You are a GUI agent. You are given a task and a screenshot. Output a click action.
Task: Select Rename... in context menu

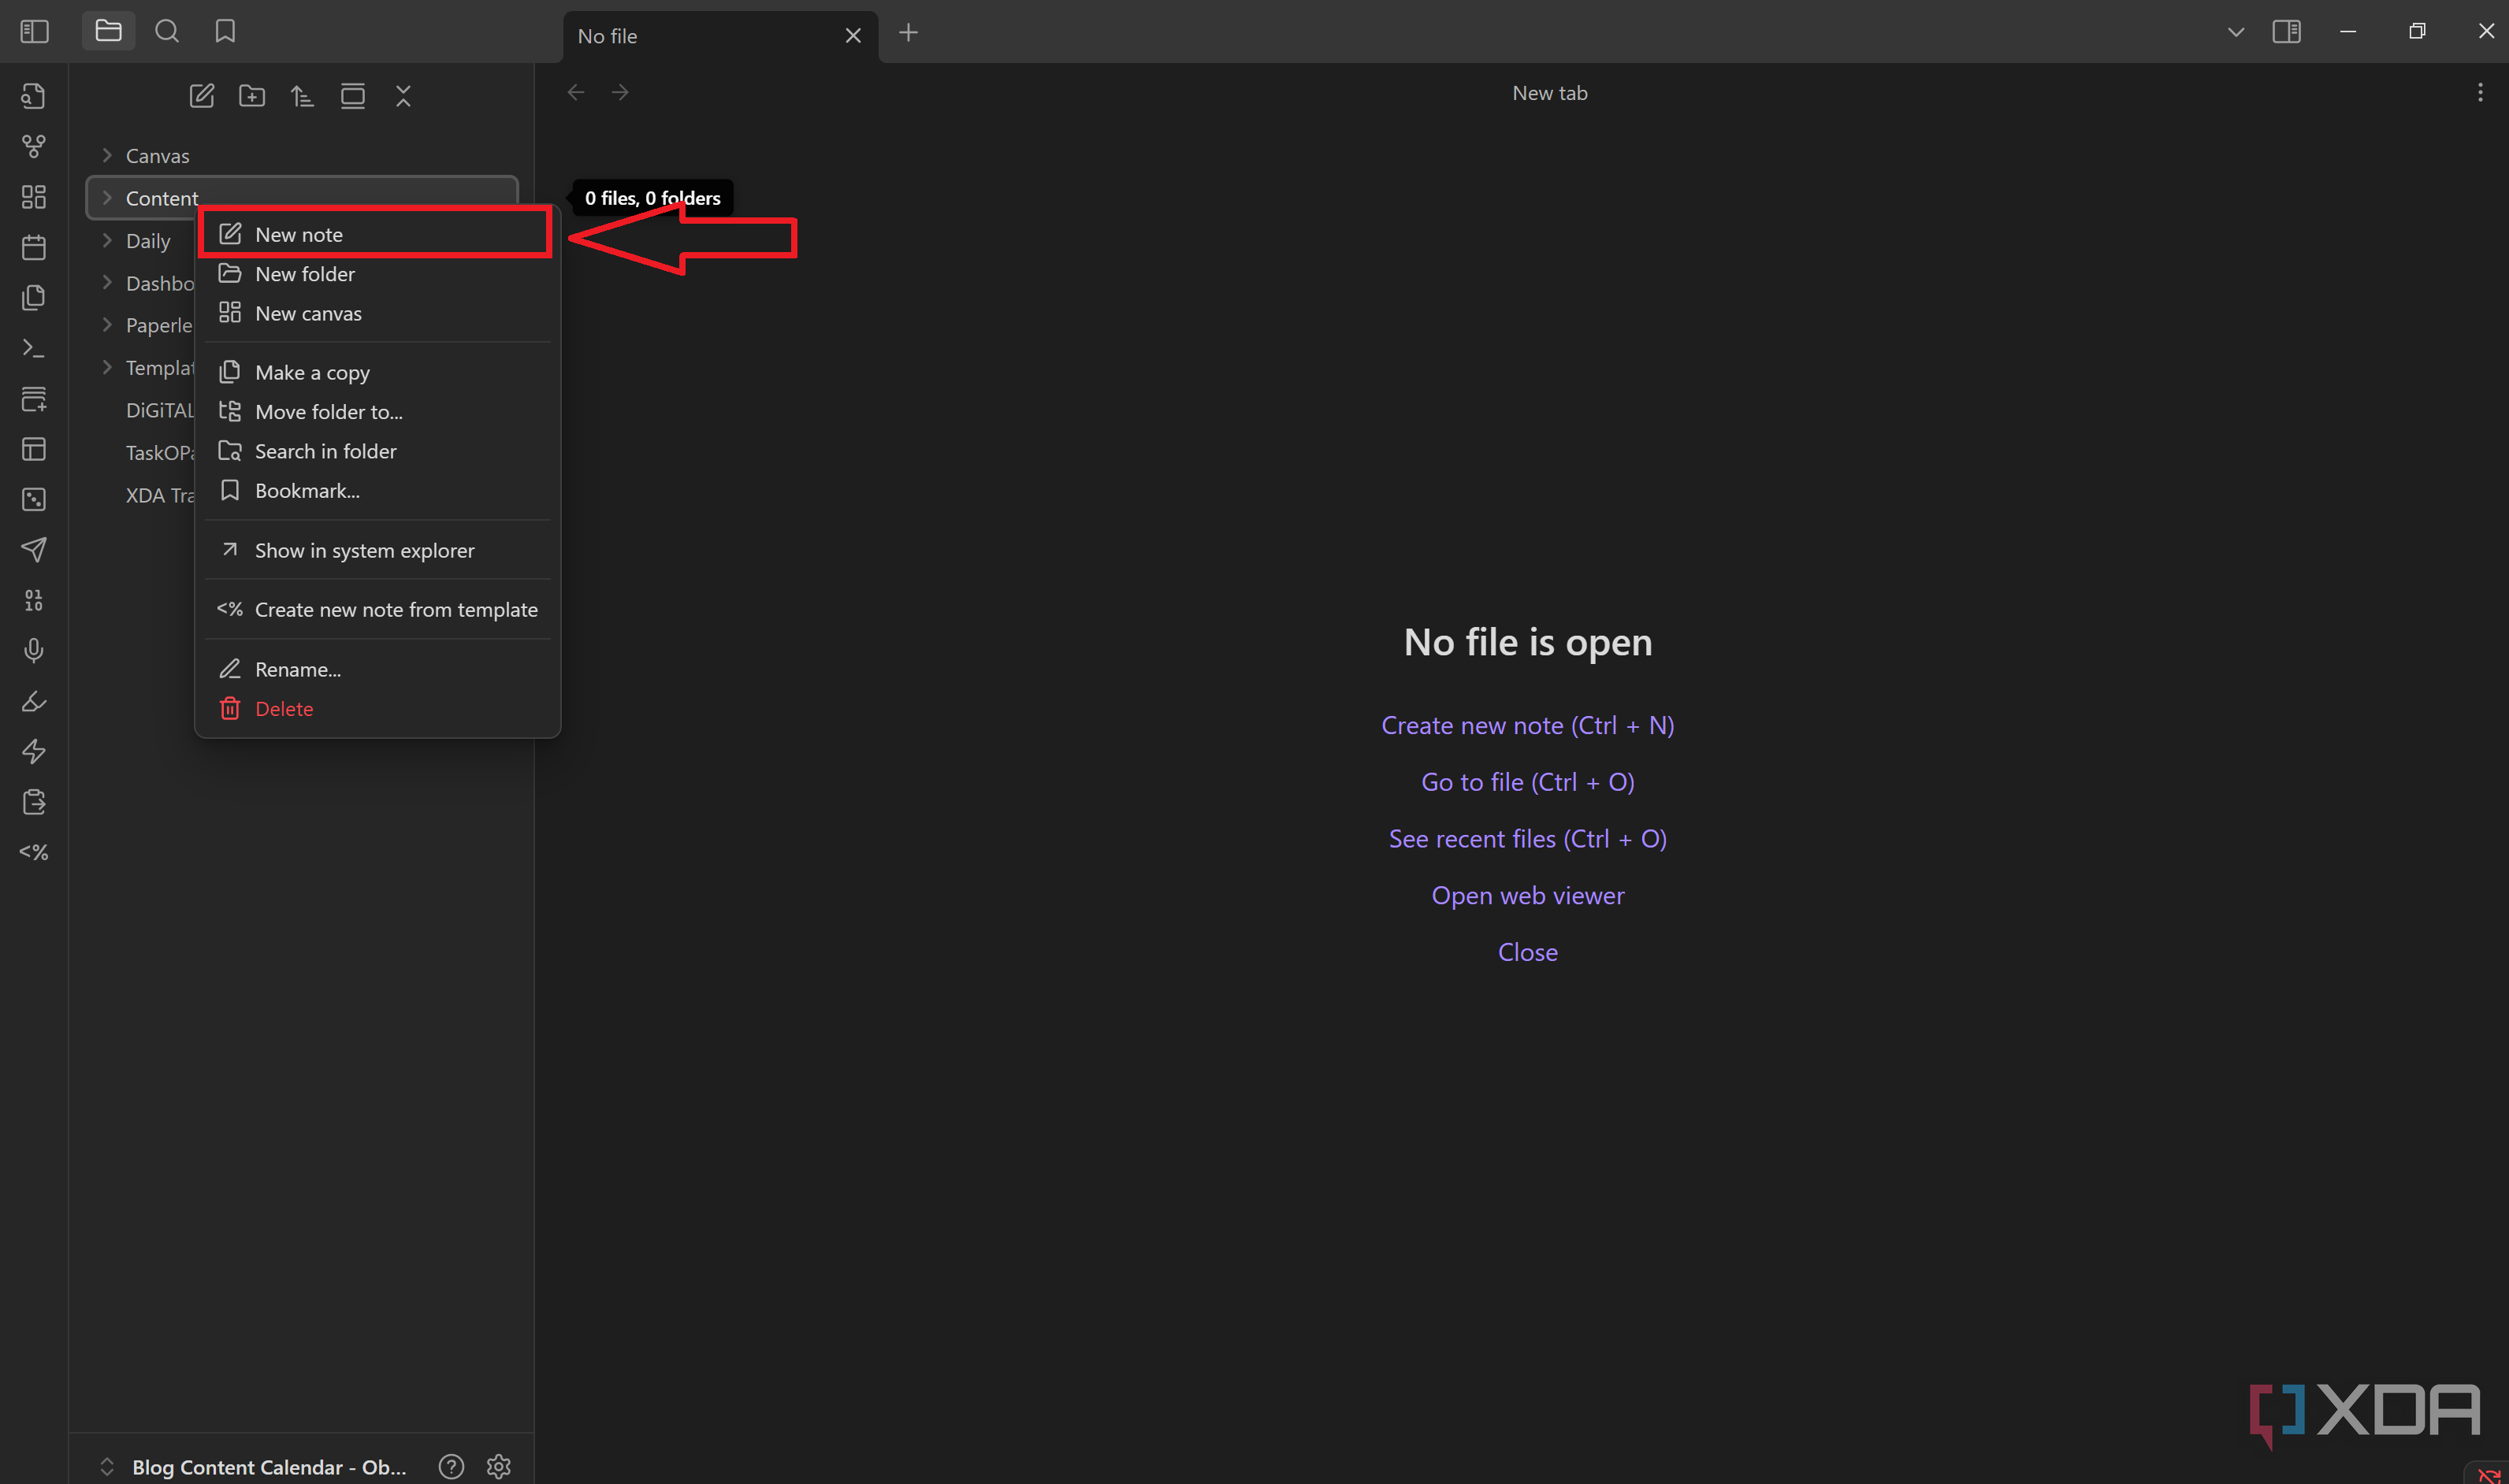(x=377, y=669)
